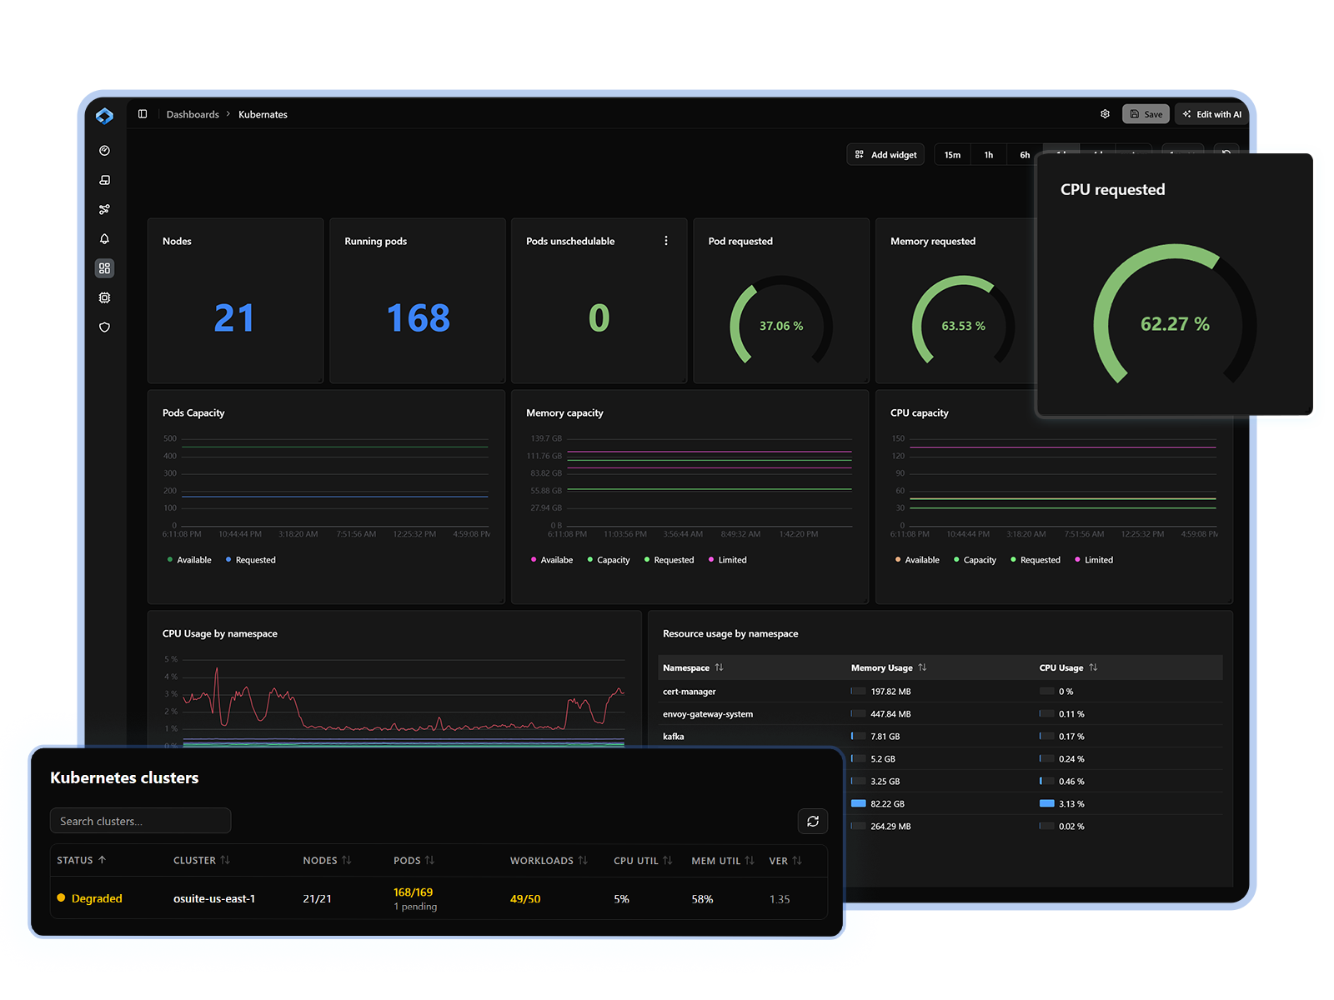Select the 1h time range

[x=988, y=154]
